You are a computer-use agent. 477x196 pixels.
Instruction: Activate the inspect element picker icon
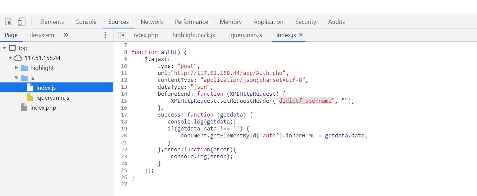[x=8, y=22]
